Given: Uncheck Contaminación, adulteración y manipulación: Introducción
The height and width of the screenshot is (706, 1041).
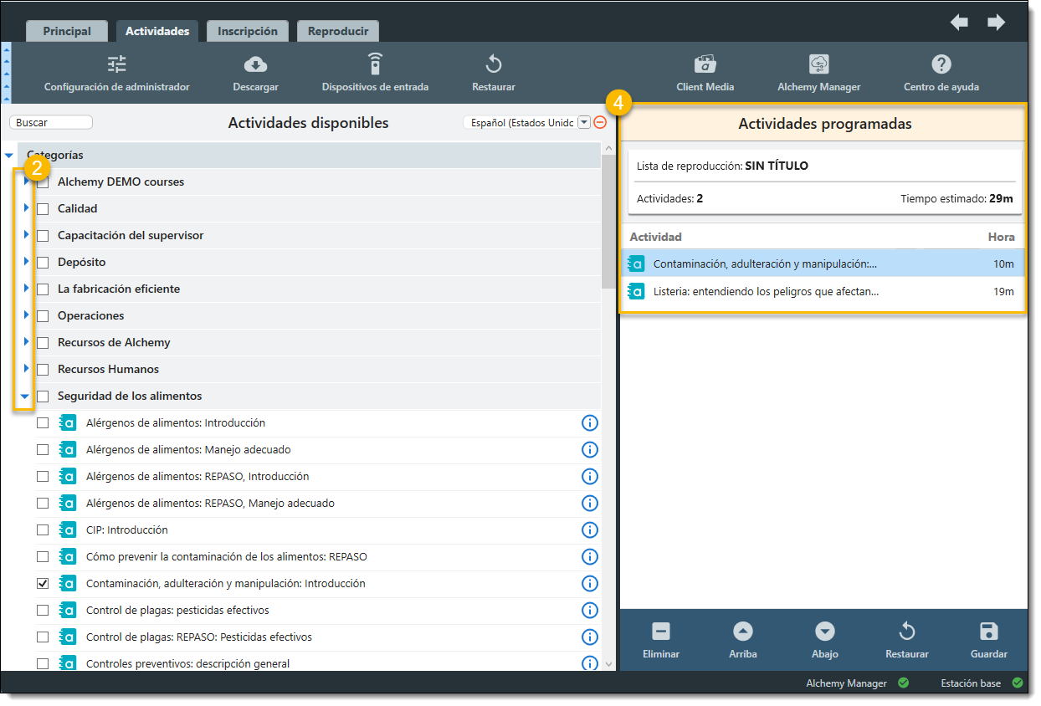Looking at the screenshot, I should [x=43, y=584].
